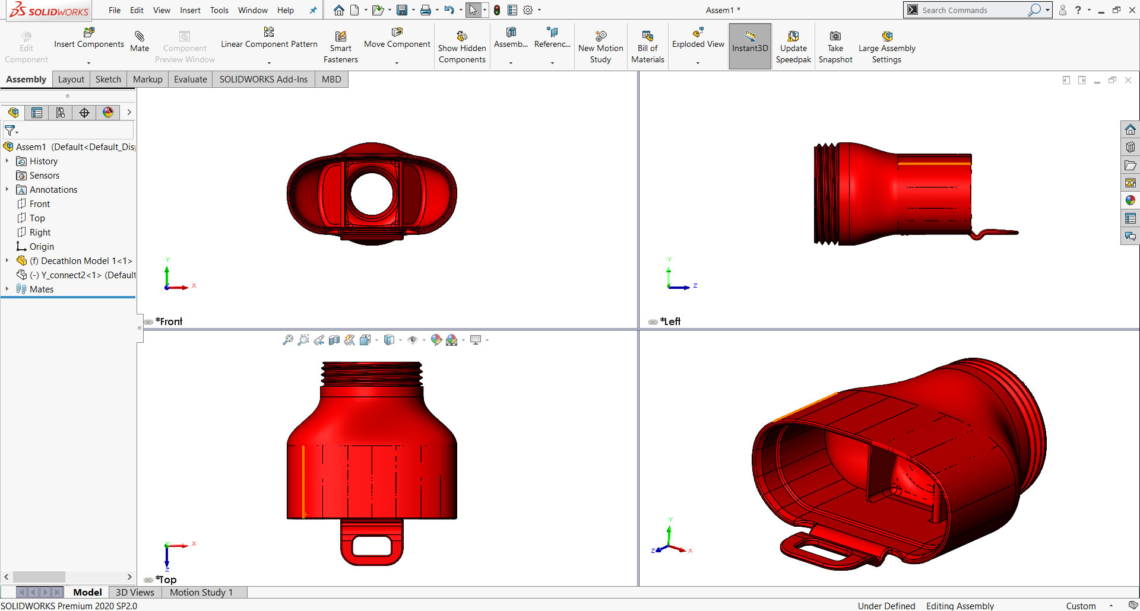
Task: Create an Exploded View
Action: pyautogui.click(x=698, y=38)
